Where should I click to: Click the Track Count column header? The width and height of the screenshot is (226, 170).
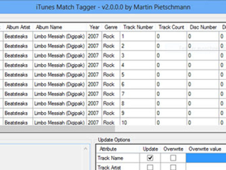(171, 27)
